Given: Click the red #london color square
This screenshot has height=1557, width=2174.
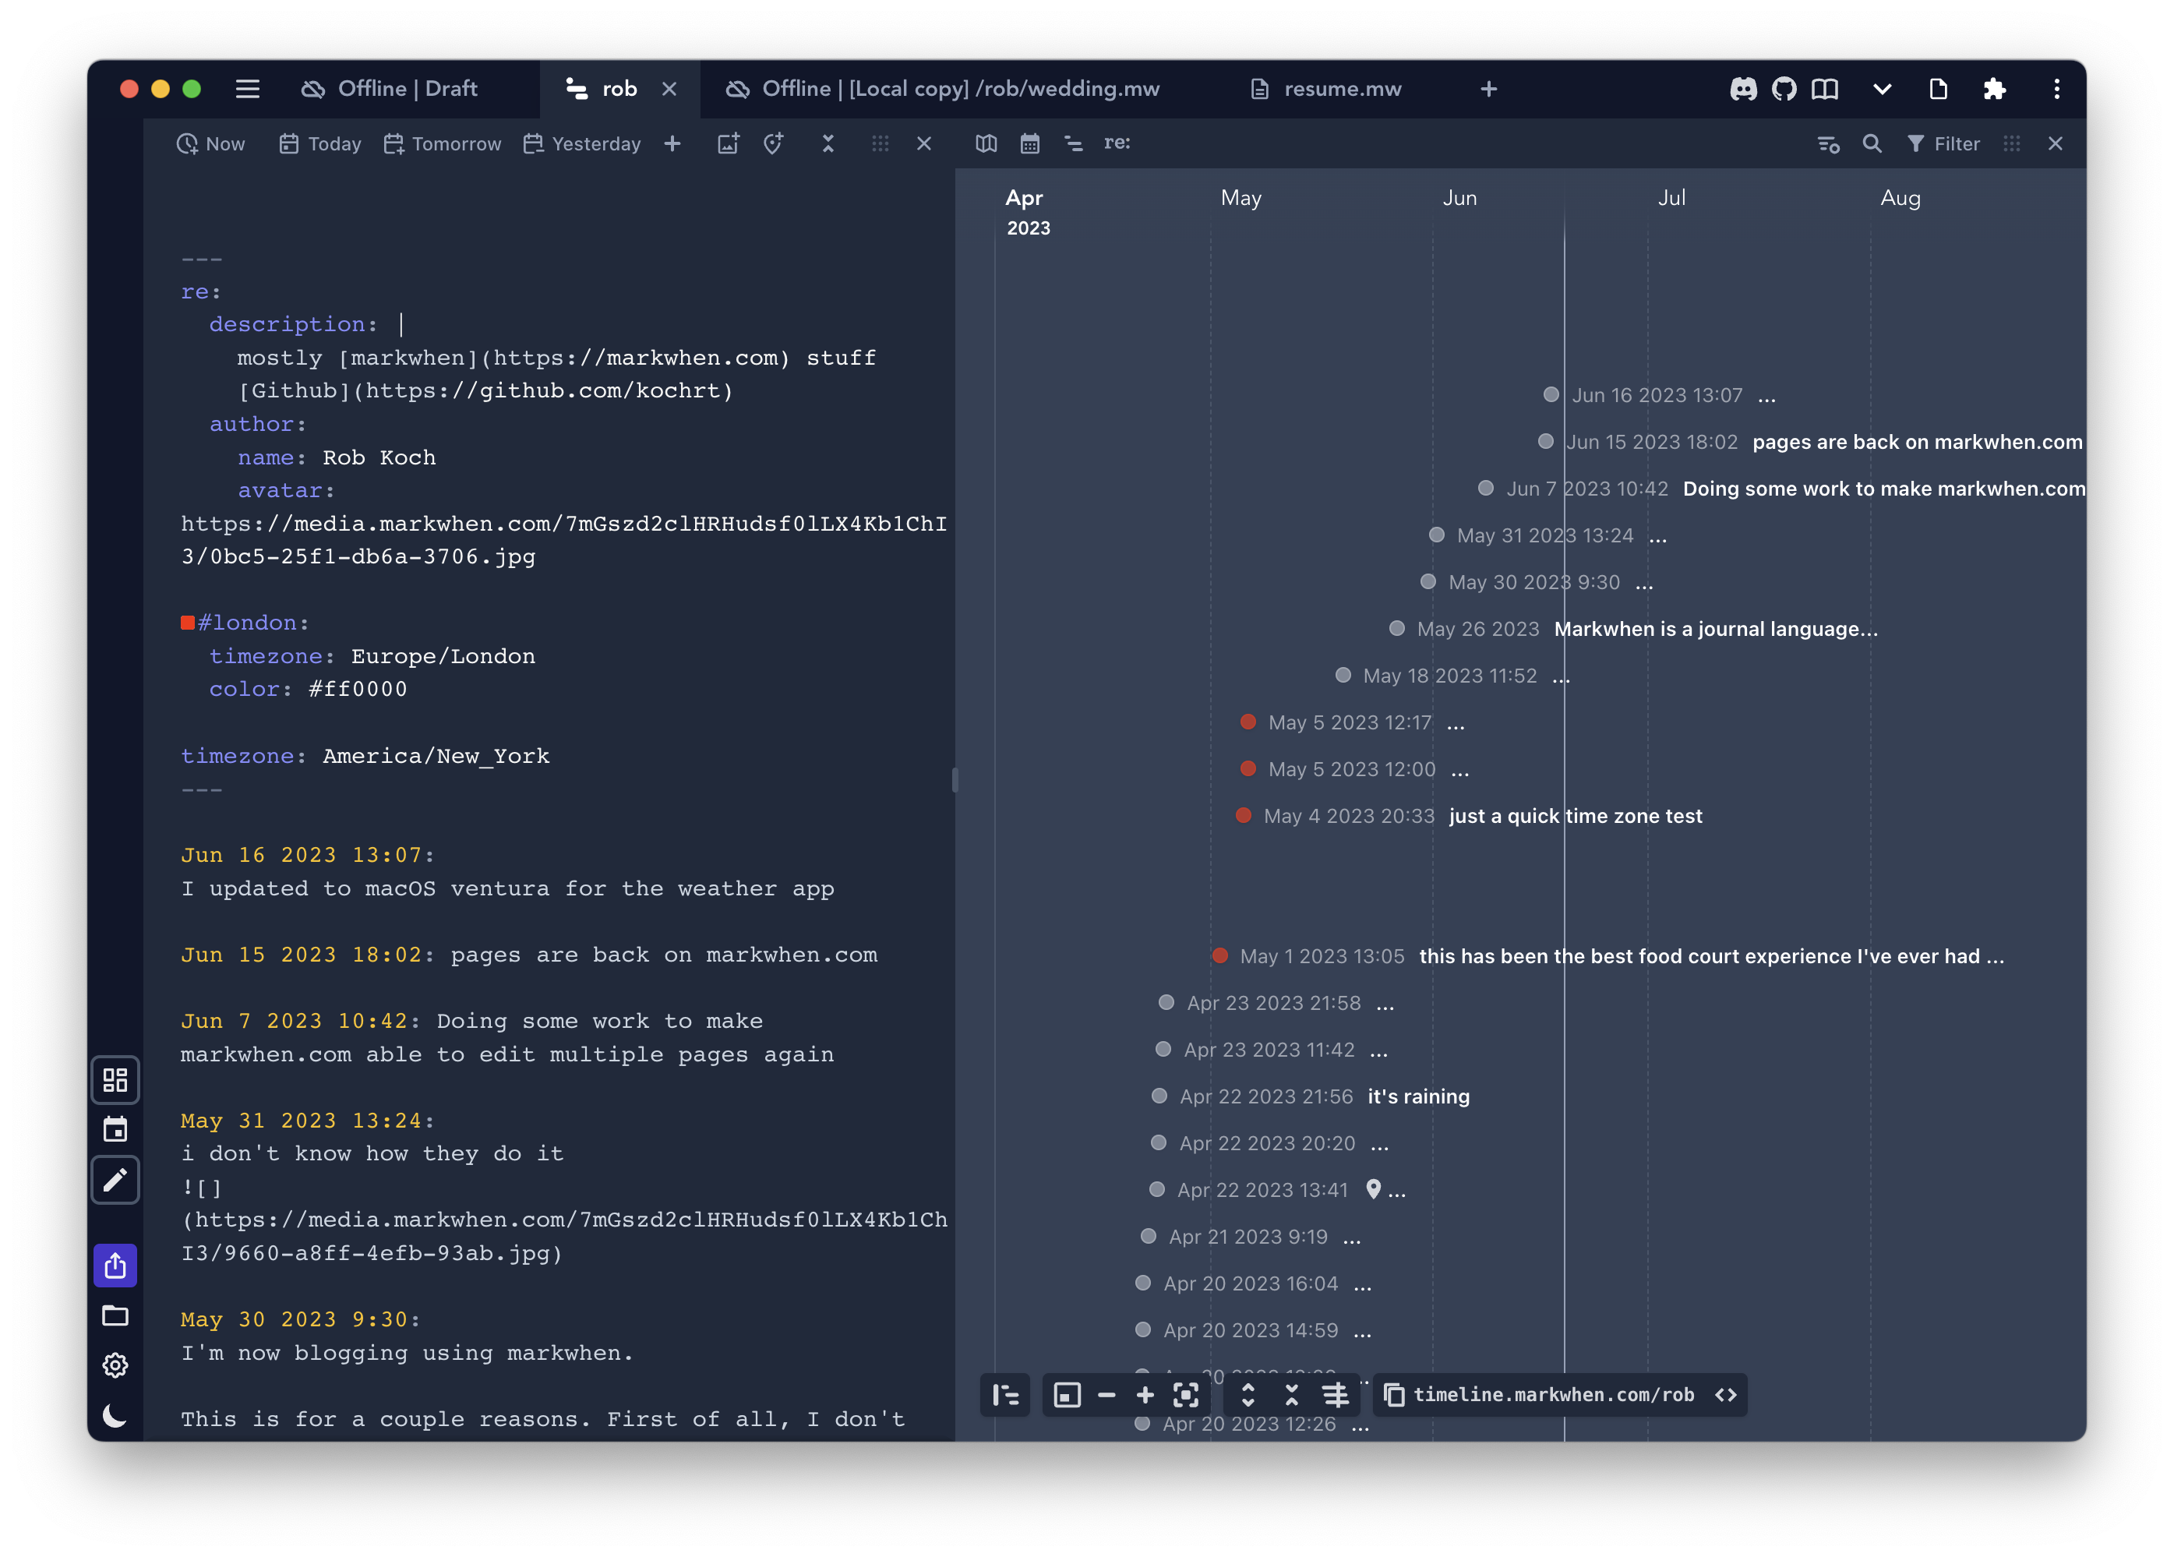Looking at the screenshot, I should (188, 623).
